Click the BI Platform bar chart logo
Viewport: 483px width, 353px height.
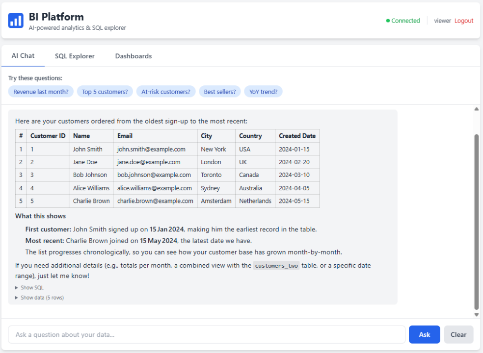(16, 21)
